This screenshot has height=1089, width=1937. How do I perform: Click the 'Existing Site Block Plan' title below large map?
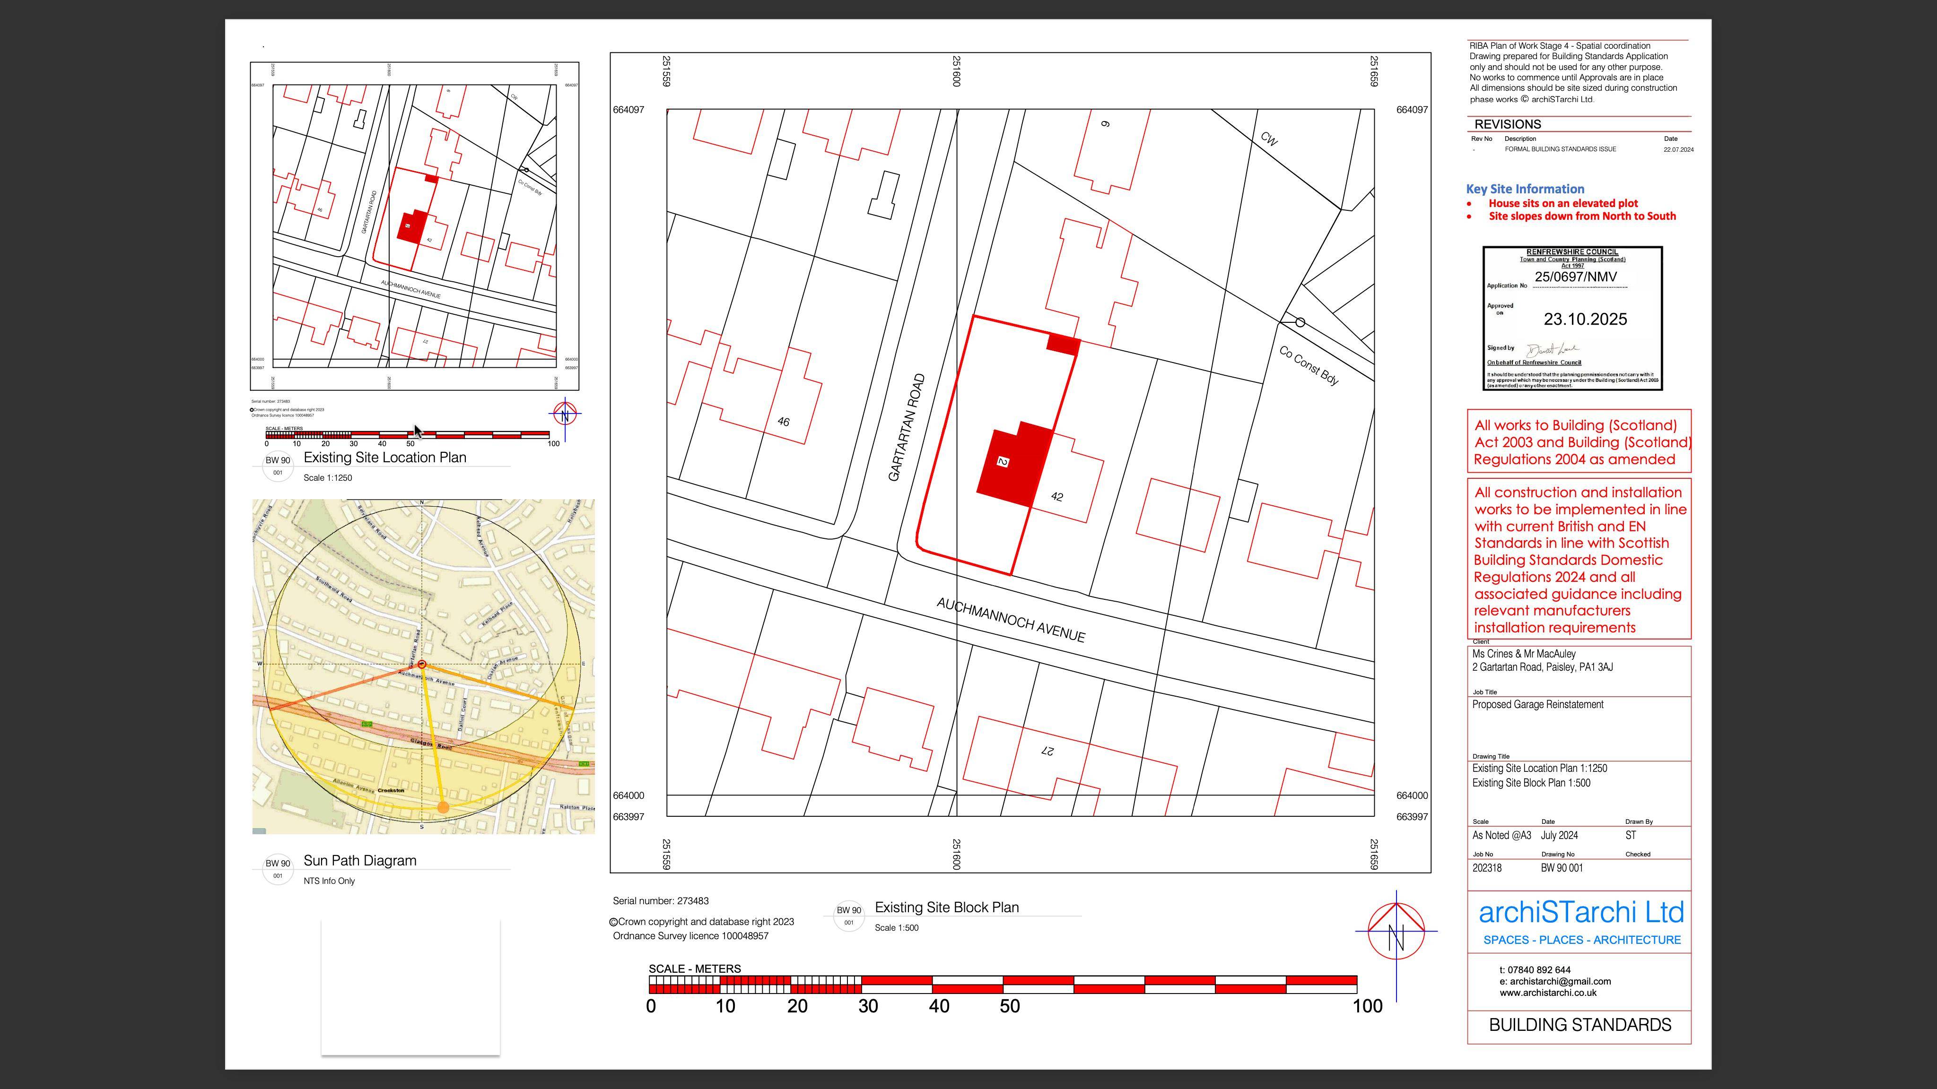point(947,907)
